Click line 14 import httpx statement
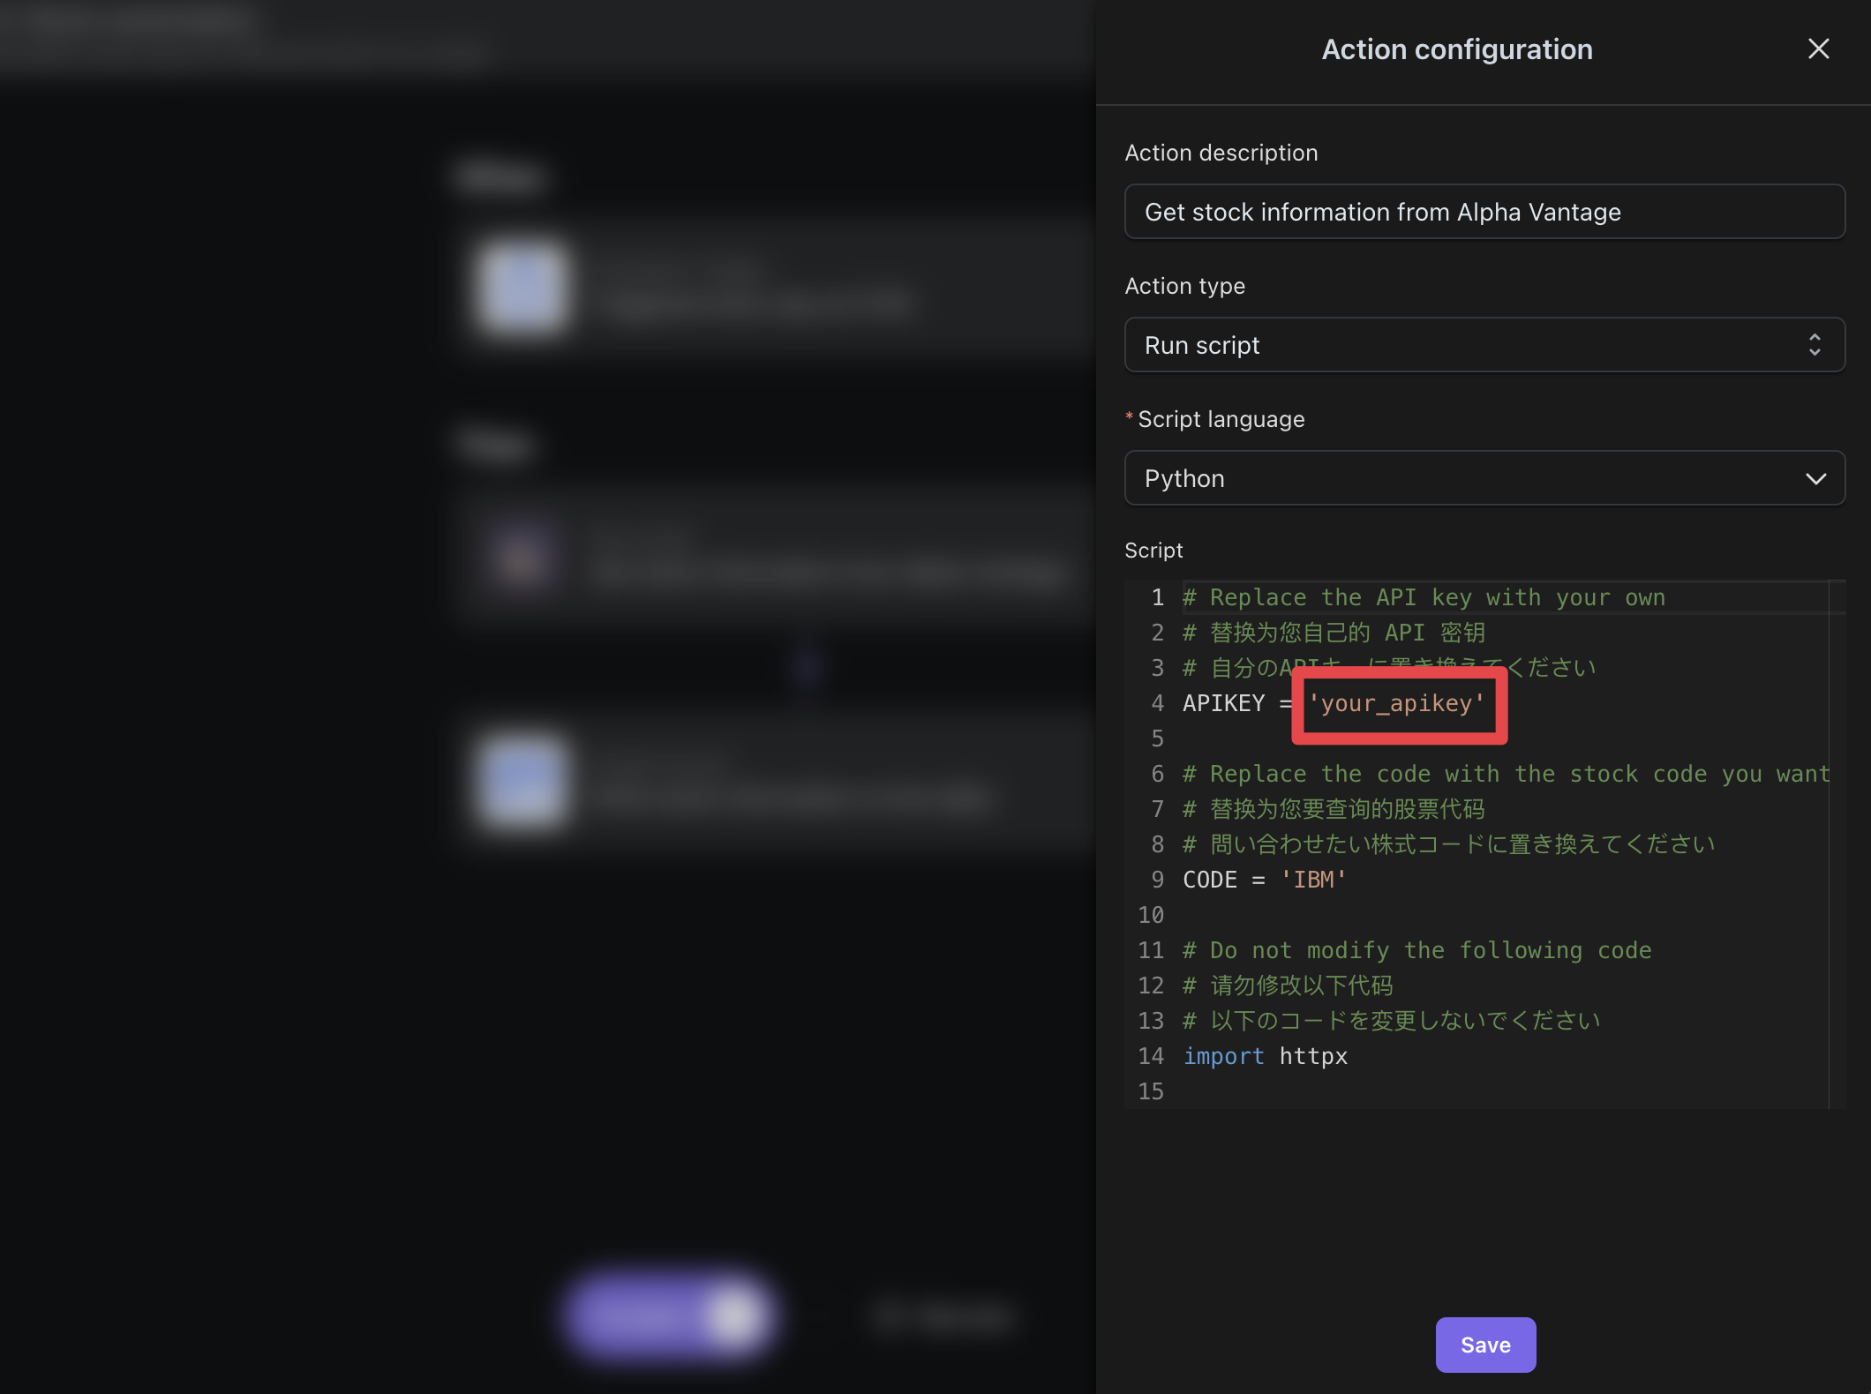Screen dimensions: 1871x1394 pyautogui.click(x=1265, y=1054)
